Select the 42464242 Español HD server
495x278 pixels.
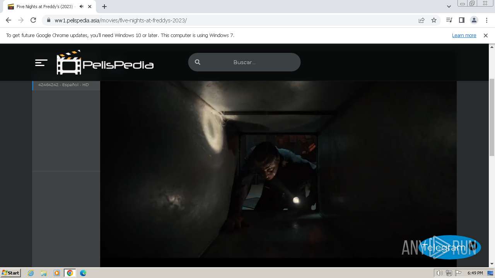[x=66, y=85]
